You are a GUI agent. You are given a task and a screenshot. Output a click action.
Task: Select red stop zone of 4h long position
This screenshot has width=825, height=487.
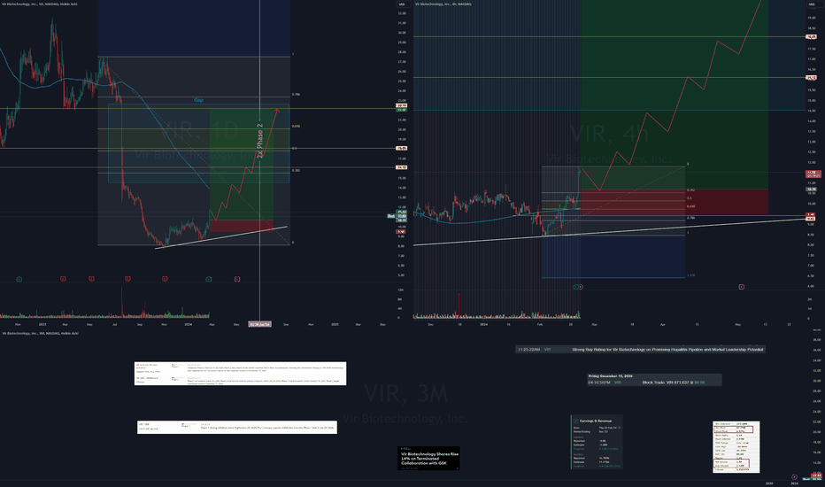point(674,202)
